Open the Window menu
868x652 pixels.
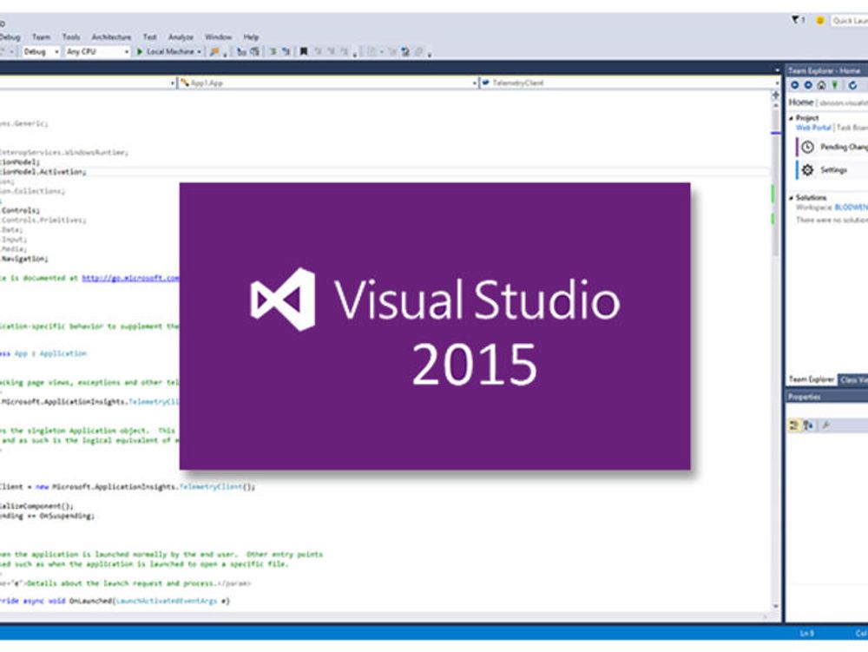coord(218,37)
